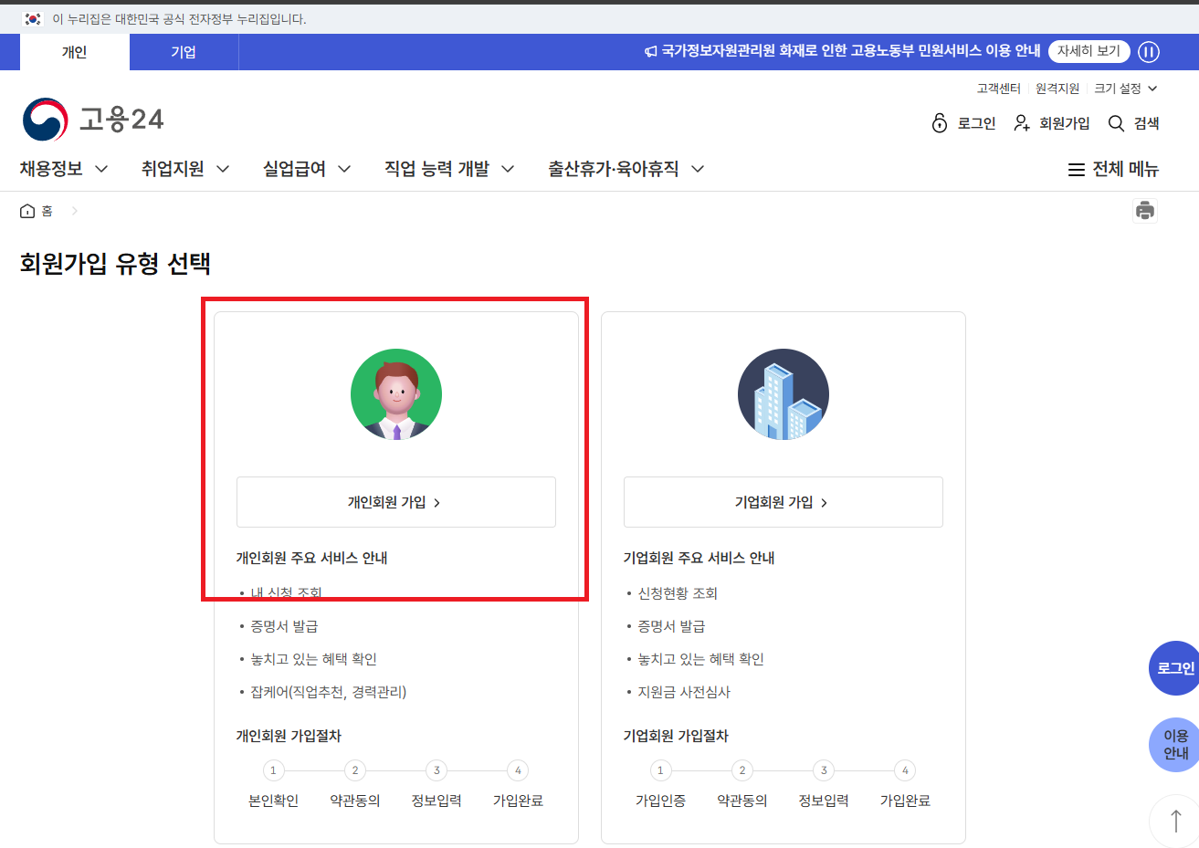Click the home icon in the breadcrumb
Image resolution: width=1199 pixels, height=848 pixels.
coord(26,210)
